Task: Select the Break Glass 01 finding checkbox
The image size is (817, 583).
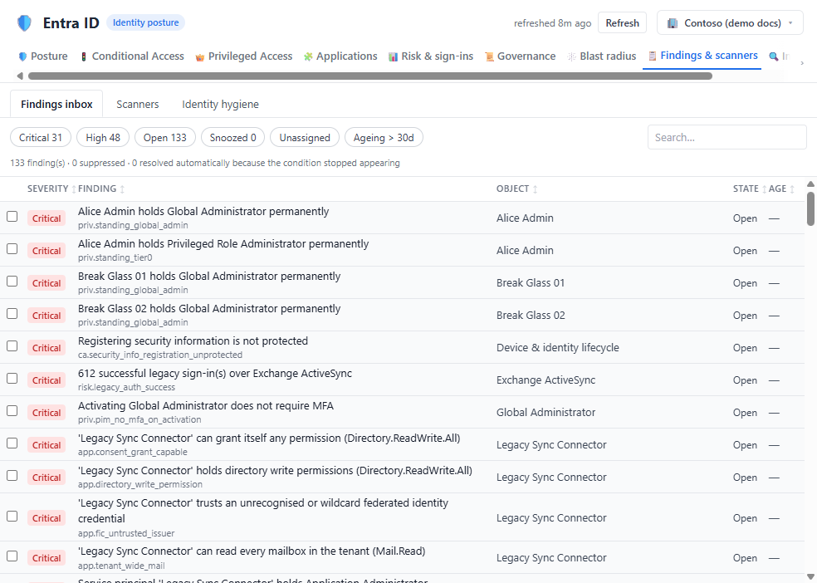Action: click(x=12, y=281)
